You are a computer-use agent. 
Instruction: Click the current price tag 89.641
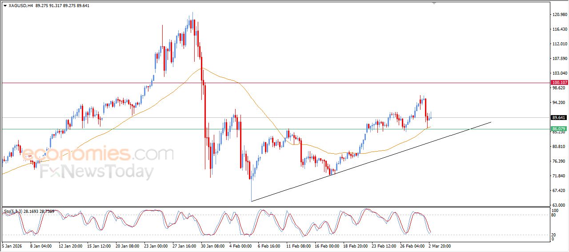[x=559, y=118]
